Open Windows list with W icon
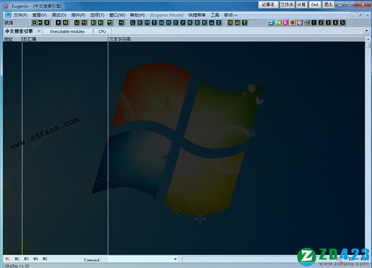Screen dimensions: 372x268 [161, 22]
